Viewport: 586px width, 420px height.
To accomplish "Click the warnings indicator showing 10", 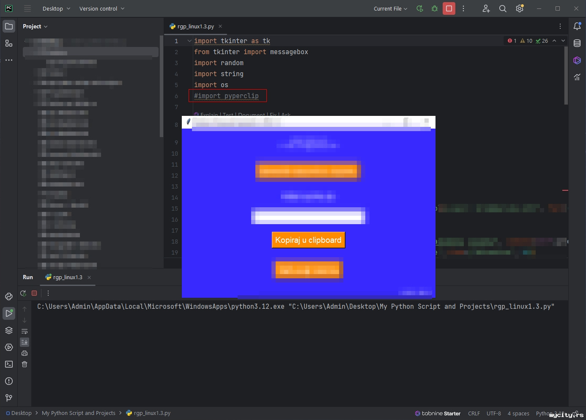I will click(526, 41).
